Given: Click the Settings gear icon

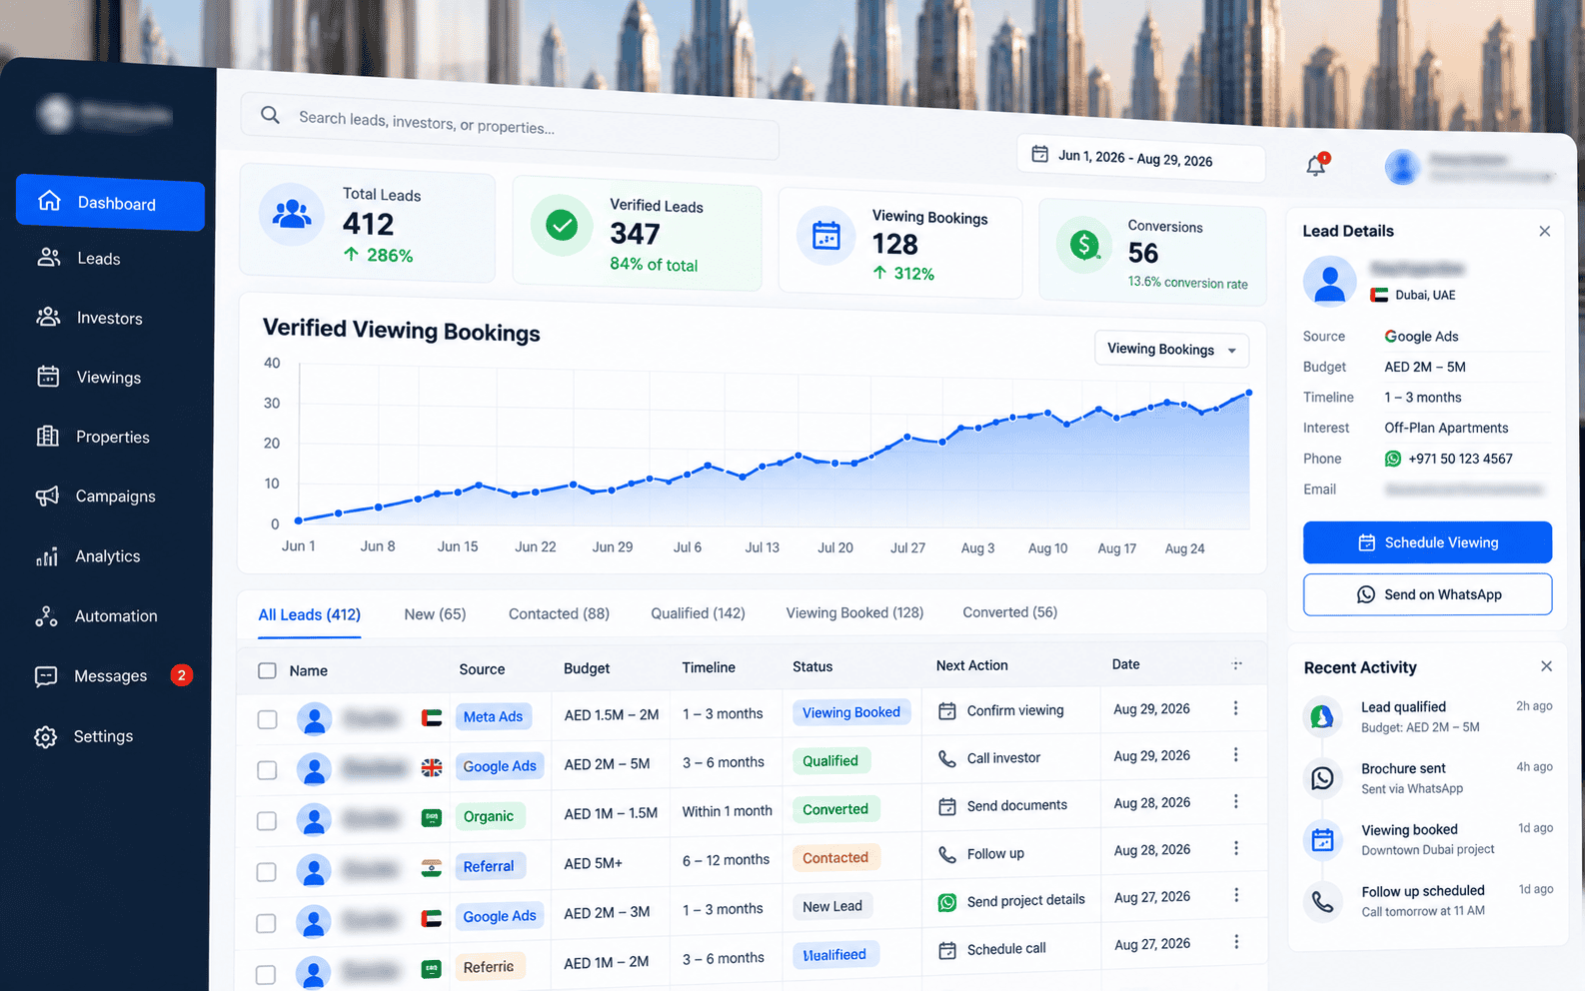Looking at the screenshot, I should [46, 737].
